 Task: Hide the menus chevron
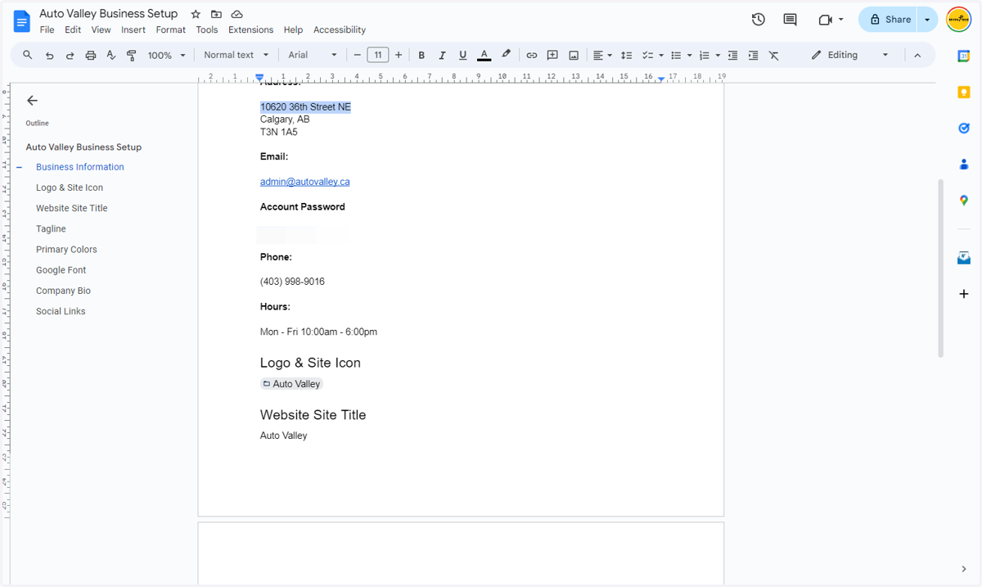pyautogui.click(x=917, y=55)
